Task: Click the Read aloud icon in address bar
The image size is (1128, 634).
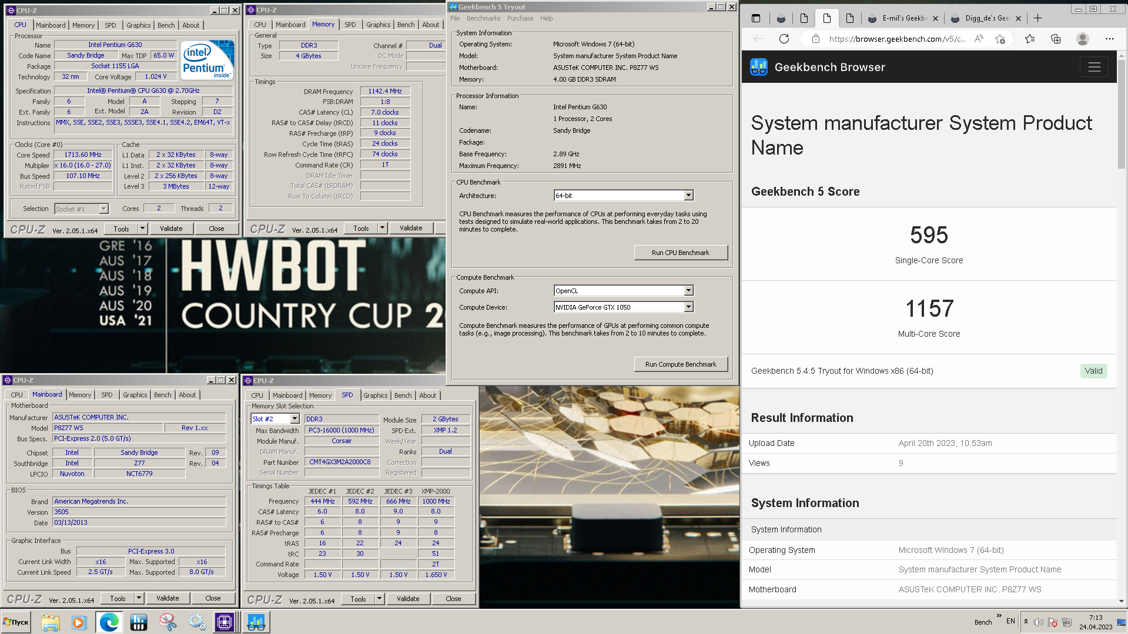Action: click(979, 39)
